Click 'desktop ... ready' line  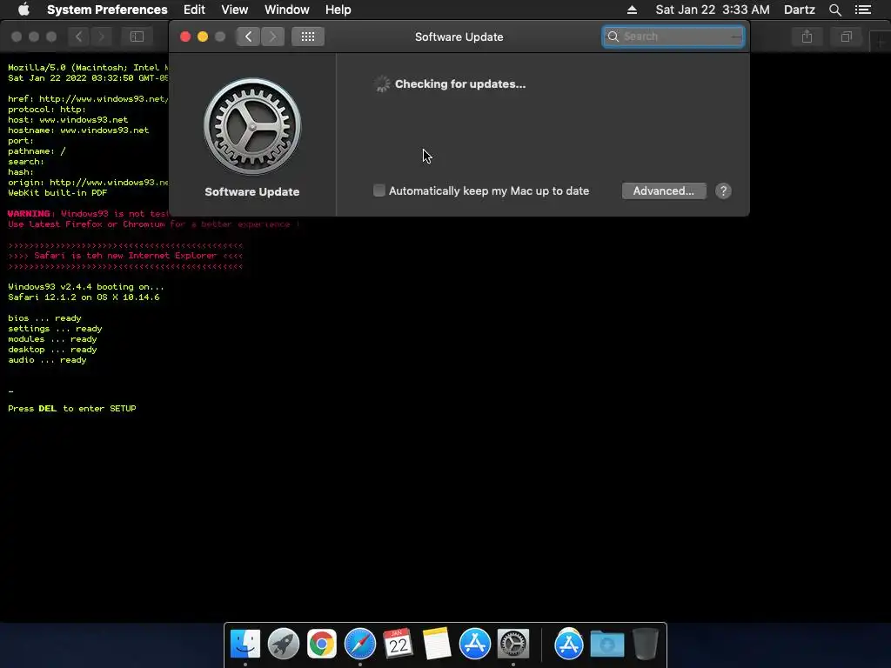(x=52, y=350)
